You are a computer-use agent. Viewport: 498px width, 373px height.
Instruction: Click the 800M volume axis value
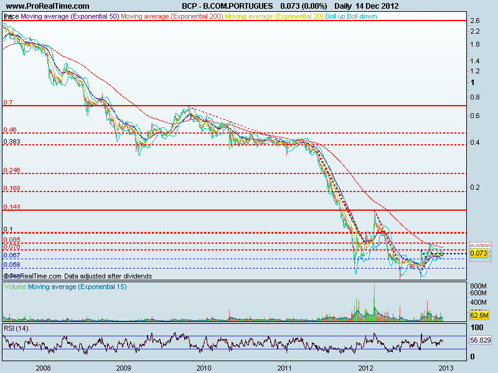pos(478,286)
